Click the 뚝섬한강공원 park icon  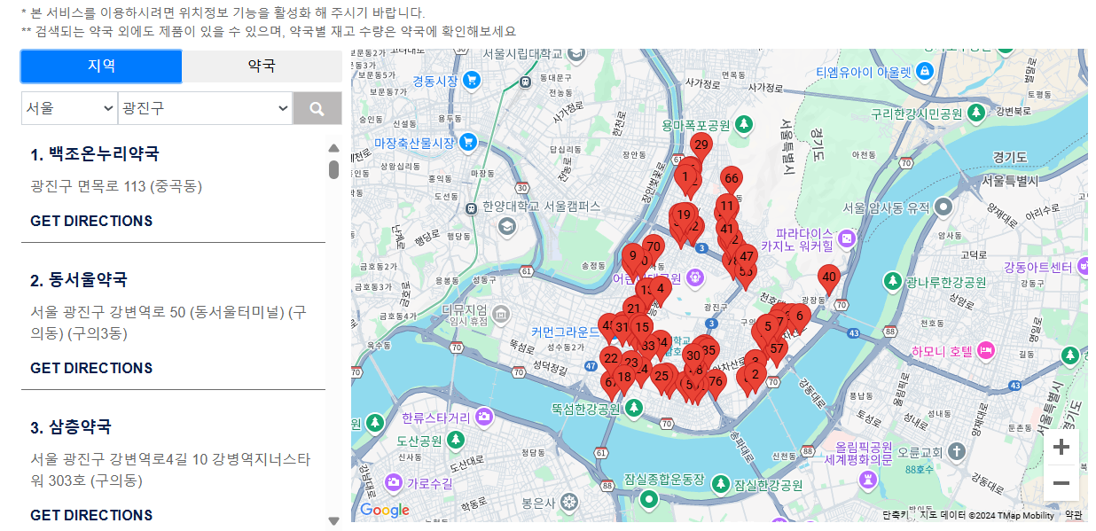(634, 409)
